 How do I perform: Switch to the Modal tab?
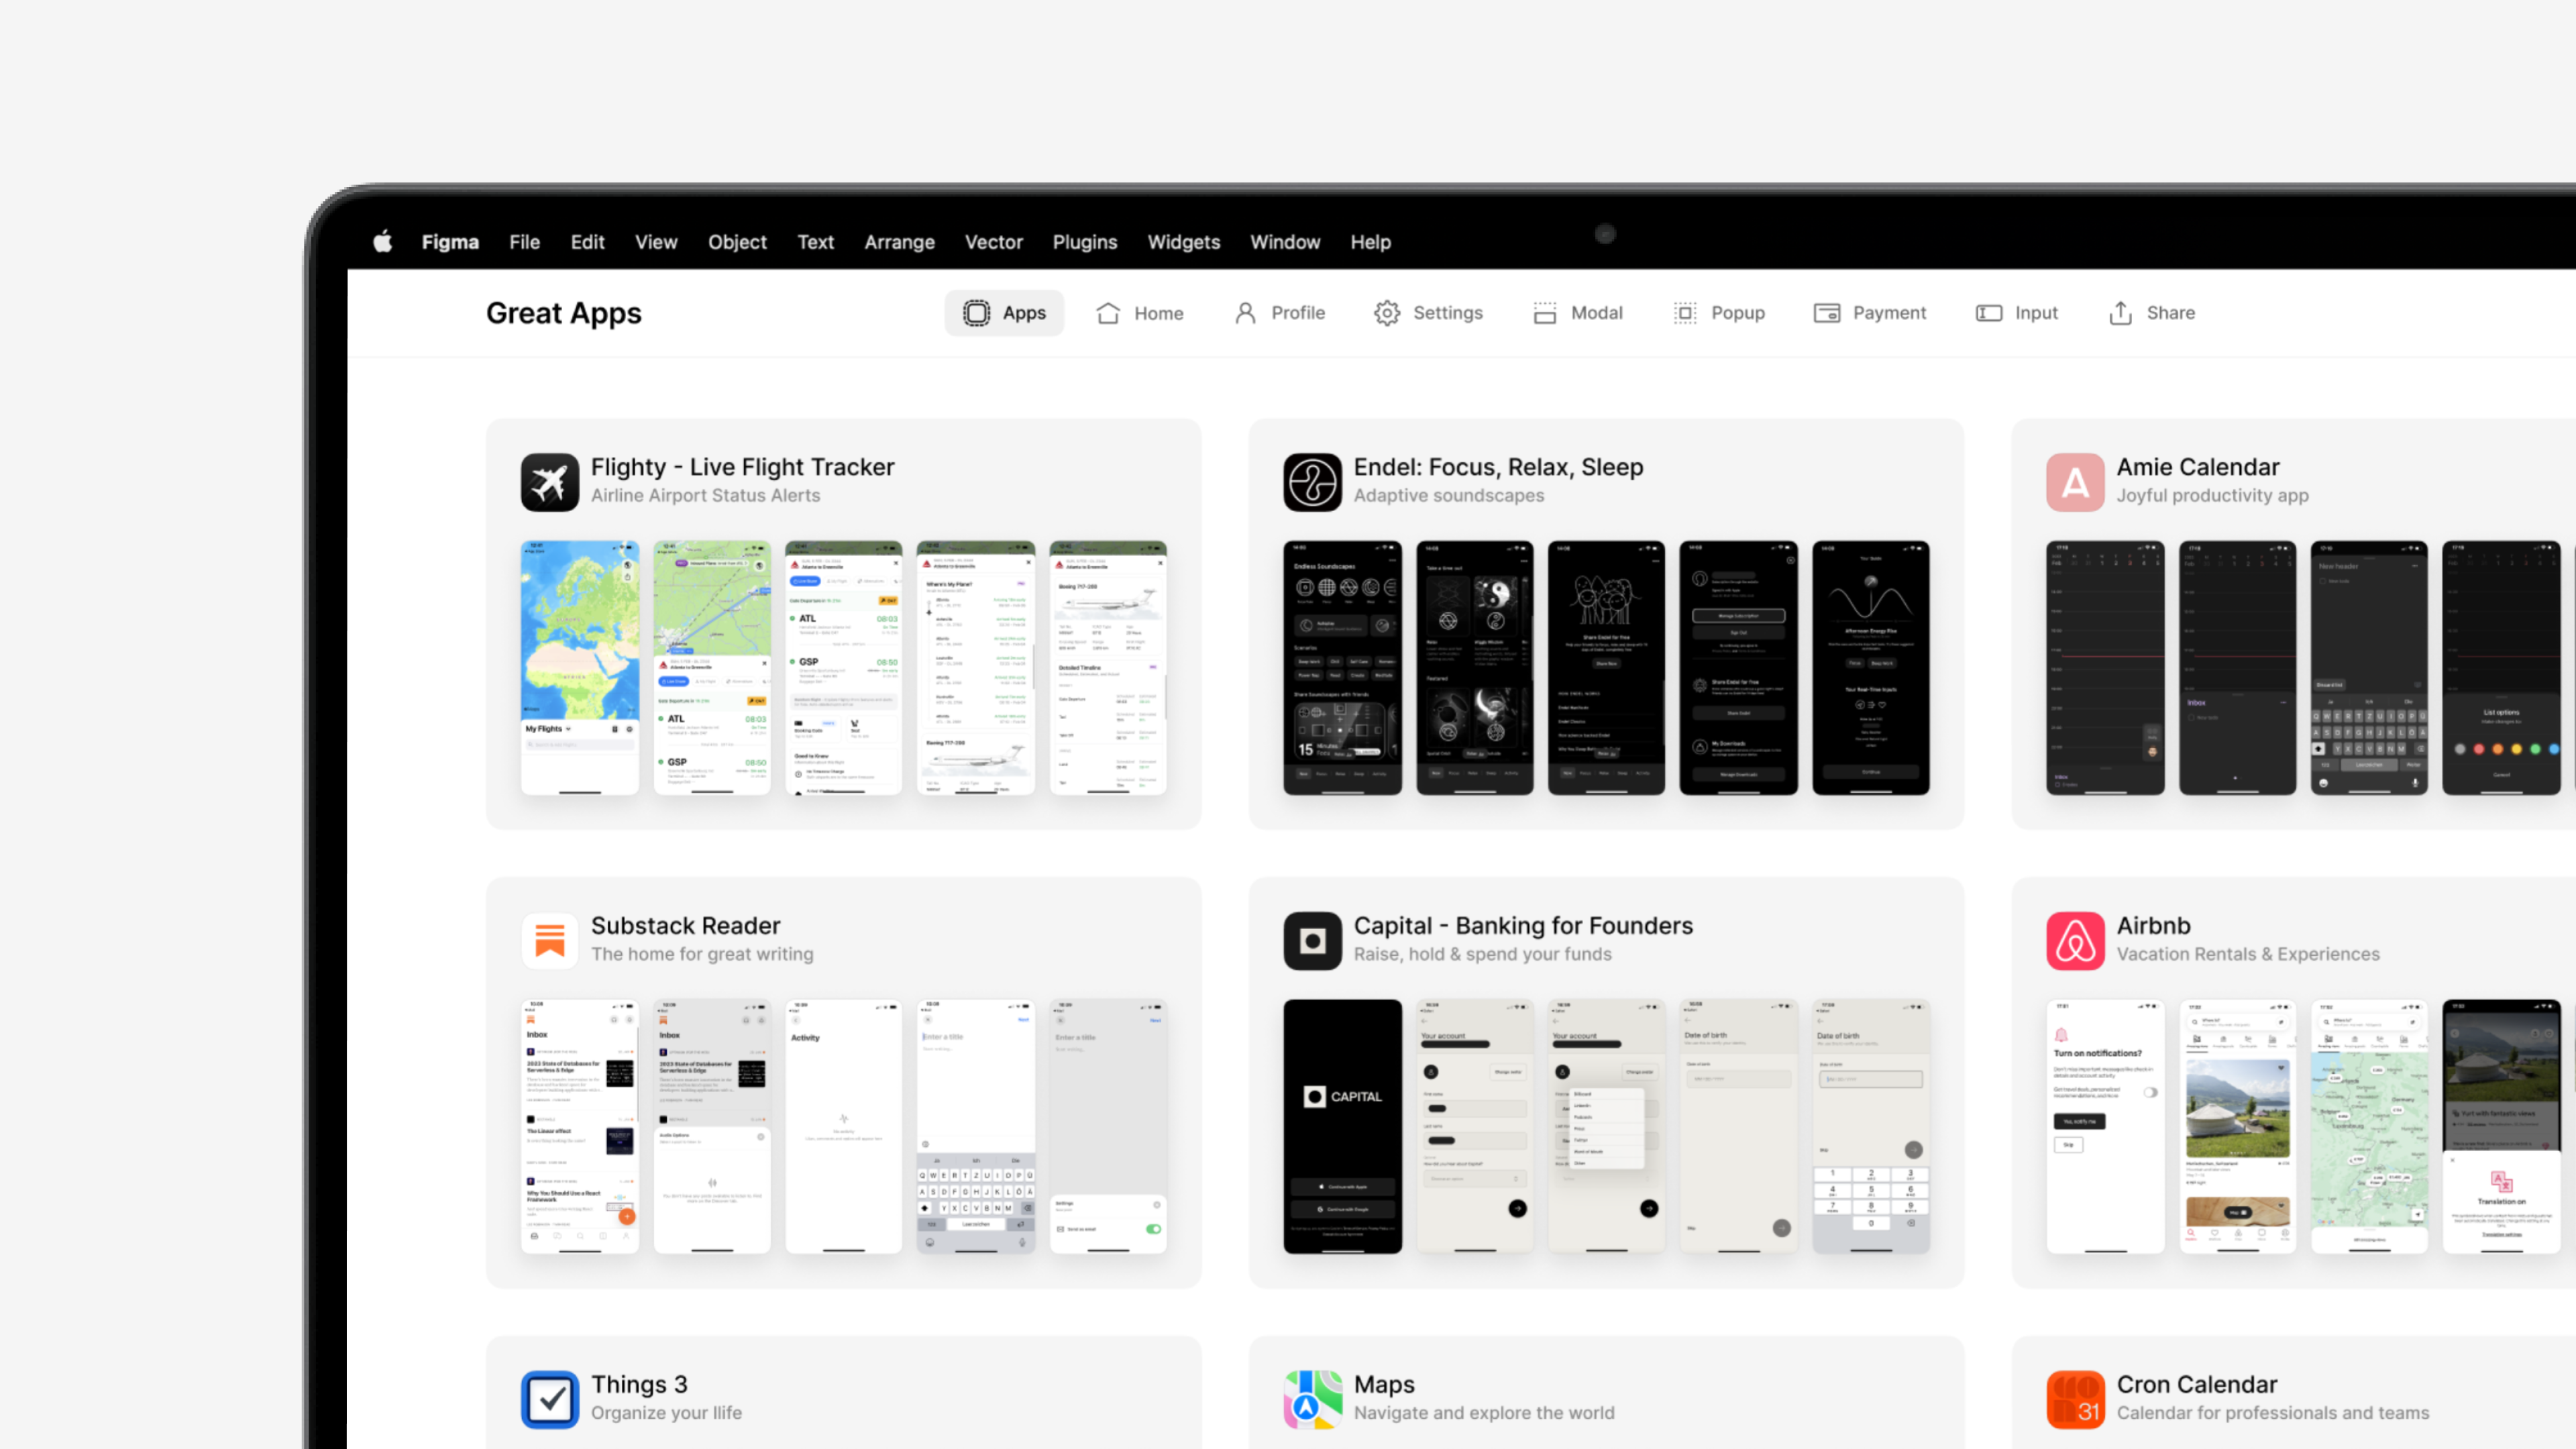1577,313
